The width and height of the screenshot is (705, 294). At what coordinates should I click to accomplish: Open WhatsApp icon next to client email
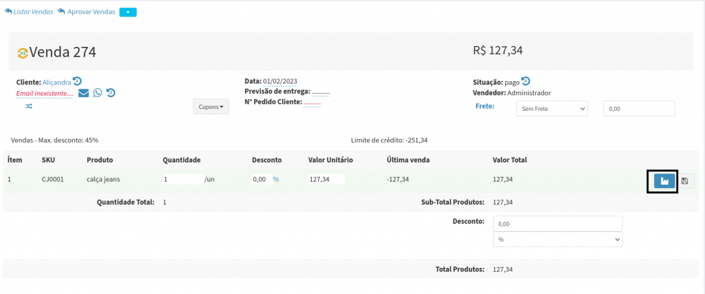pyautogui.click(x=98, y=93)
